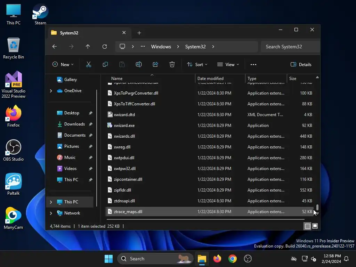Go back with the left arrow
356x267 pixels.
pyautogui.click(x=55, y=47)
